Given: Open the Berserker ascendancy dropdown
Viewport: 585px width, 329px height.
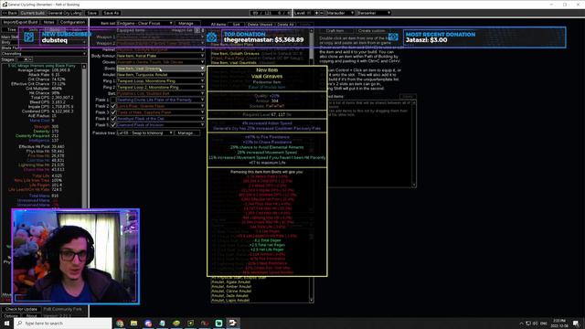Looking at the screenshot, I should (374, 13).
